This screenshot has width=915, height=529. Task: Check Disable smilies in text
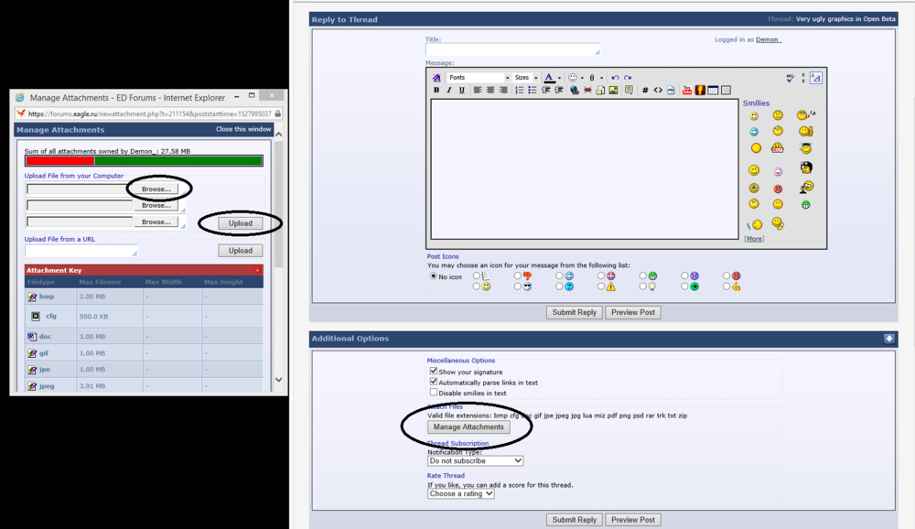tap(434, 393)
